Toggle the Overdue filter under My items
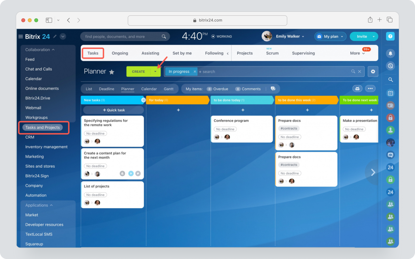Image resolution: width=415 pixels, height=259 pixels. pos(218,89)
